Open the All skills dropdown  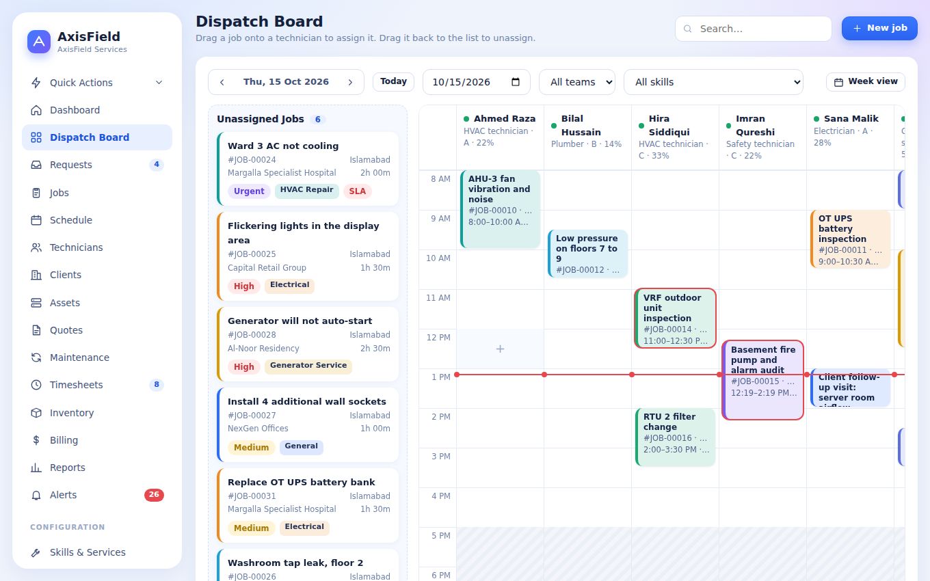tap(713, 82)
